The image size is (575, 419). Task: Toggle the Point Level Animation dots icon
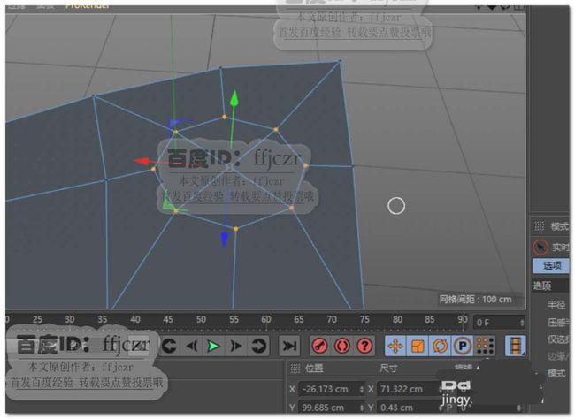(x=485, y=346)
